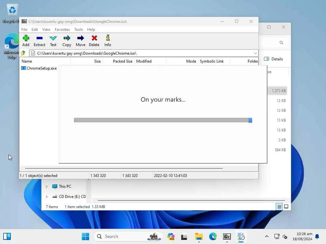Open File Explorer from taskbar

(199, 236)
